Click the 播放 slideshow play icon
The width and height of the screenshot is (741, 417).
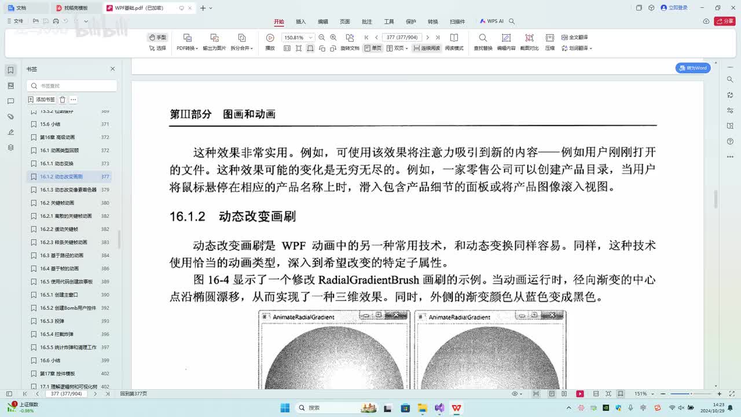[270, 38]
